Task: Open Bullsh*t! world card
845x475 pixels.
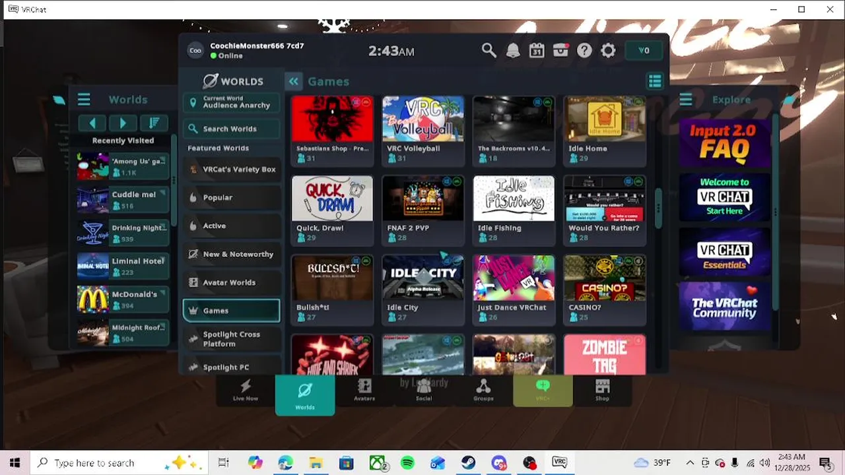Action: [332, 290]
